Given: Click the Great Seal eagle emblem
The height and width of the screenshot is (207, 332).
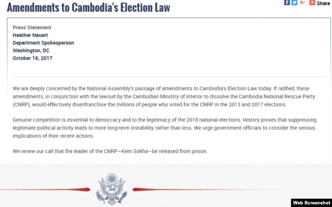Looking at the screenshot, I should tap(111, 189).
